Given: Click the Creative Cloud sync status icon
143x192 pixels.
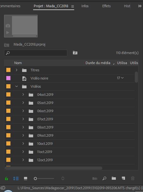Looking at the screenshot, I should pyautogui.click(x=3, y=188).
